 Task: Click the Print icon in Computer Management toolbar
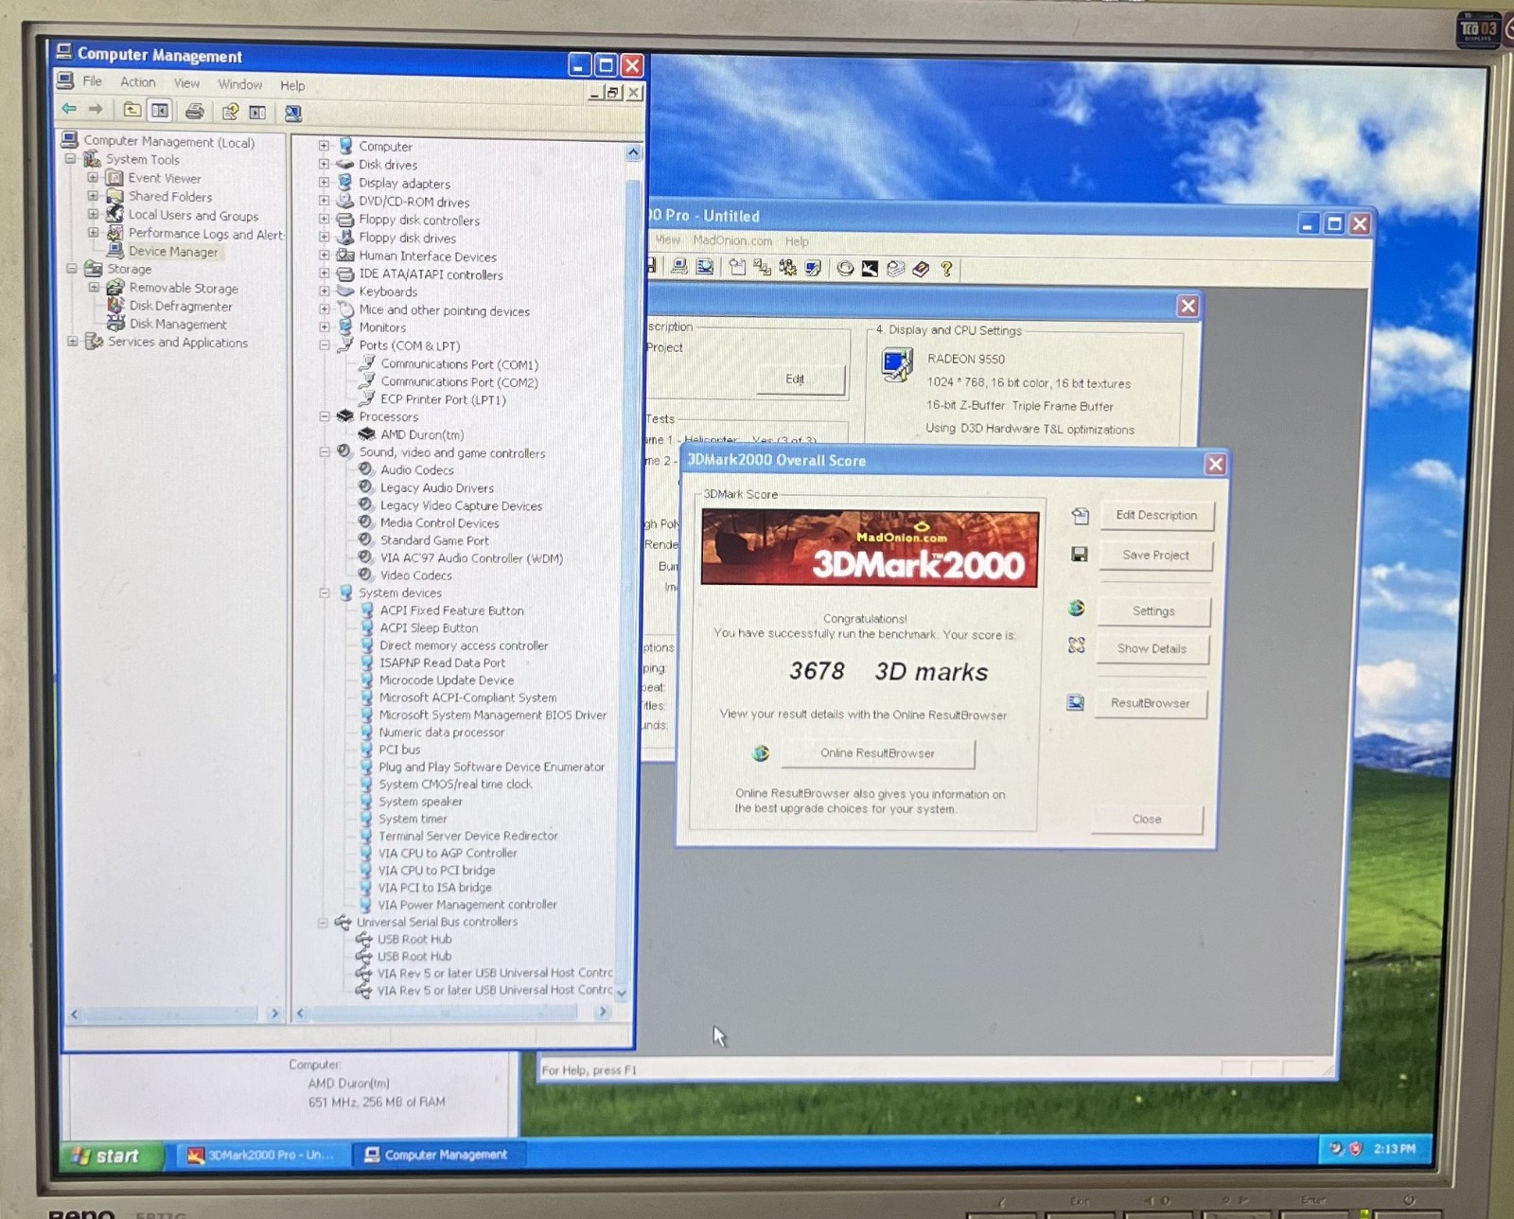pos(194,112)
